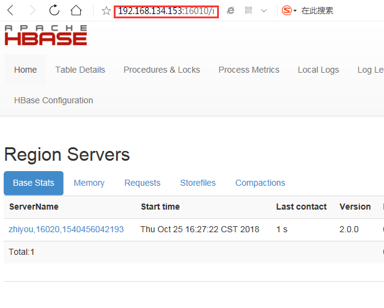Click the Sogou search engine icon

287,10
